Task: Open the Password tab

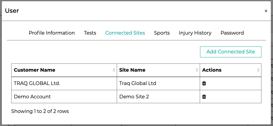Action: point(232,33)
